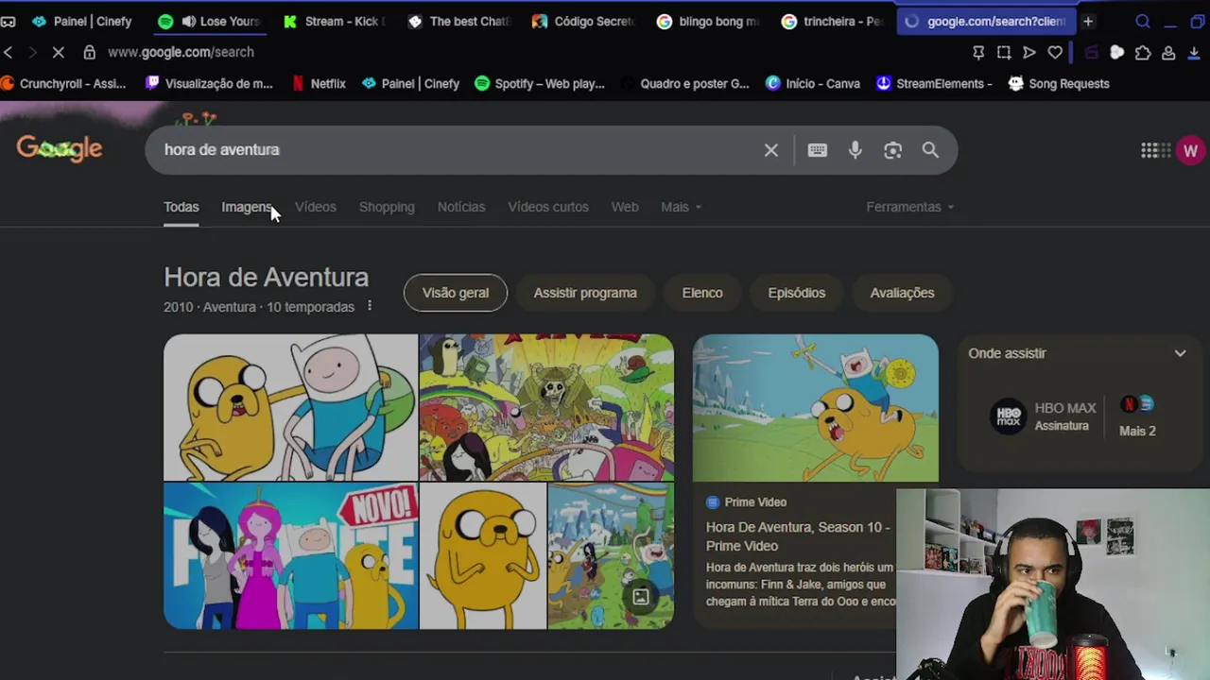Click the pin icon in browser toolbar

[x=978, y=53]
